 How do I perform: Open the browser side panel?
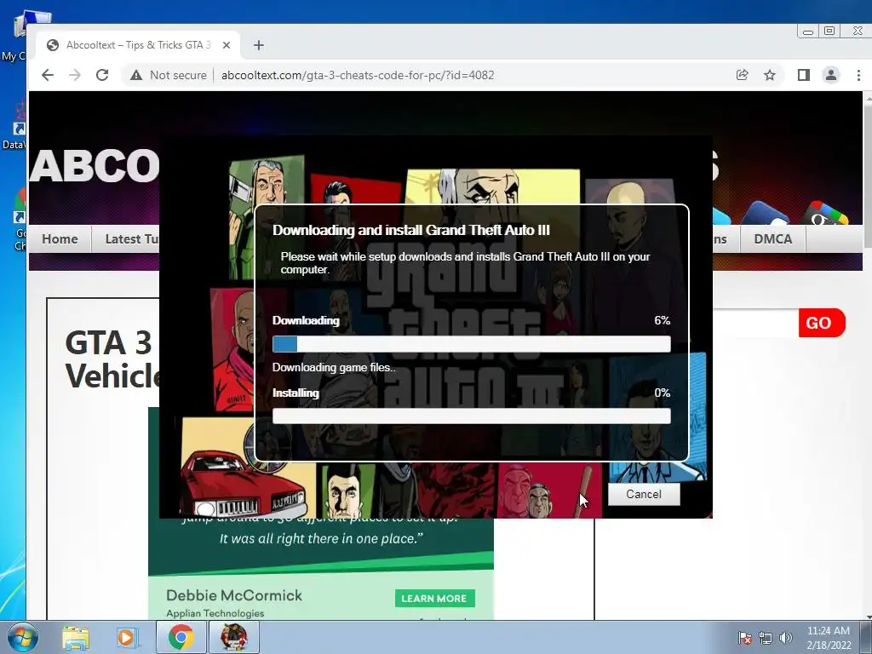click(803, 75)
